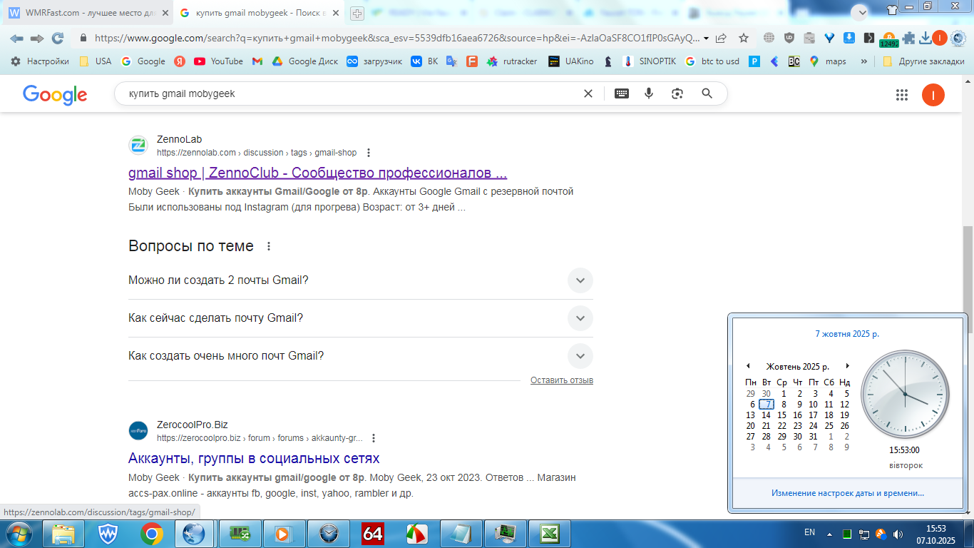974x548 pixels.
Task: Go to next month in calendar
Action: [847, 366]
